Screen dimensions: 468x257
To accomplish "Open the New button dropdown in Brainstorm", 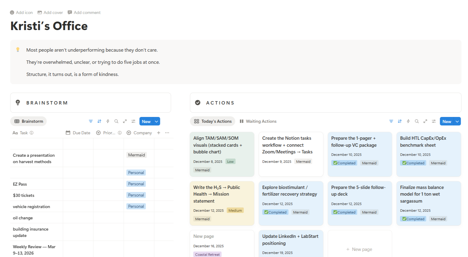I will (156, 121).
